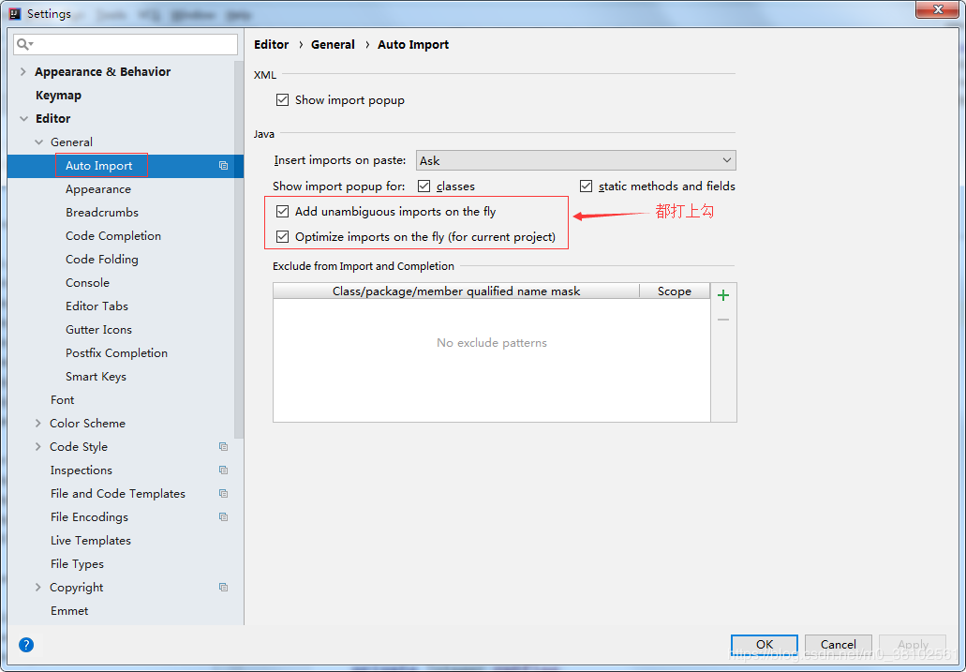Toggle XML Show import popup checkbox
Image resolution: width=966 pixels, height=672 pixels.
(x=282, y=100)
